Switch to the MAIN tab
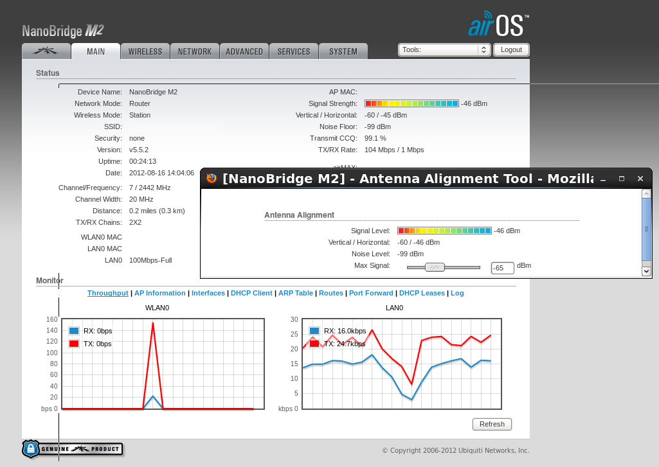The image size is (659, 467). tap(96, 51)
